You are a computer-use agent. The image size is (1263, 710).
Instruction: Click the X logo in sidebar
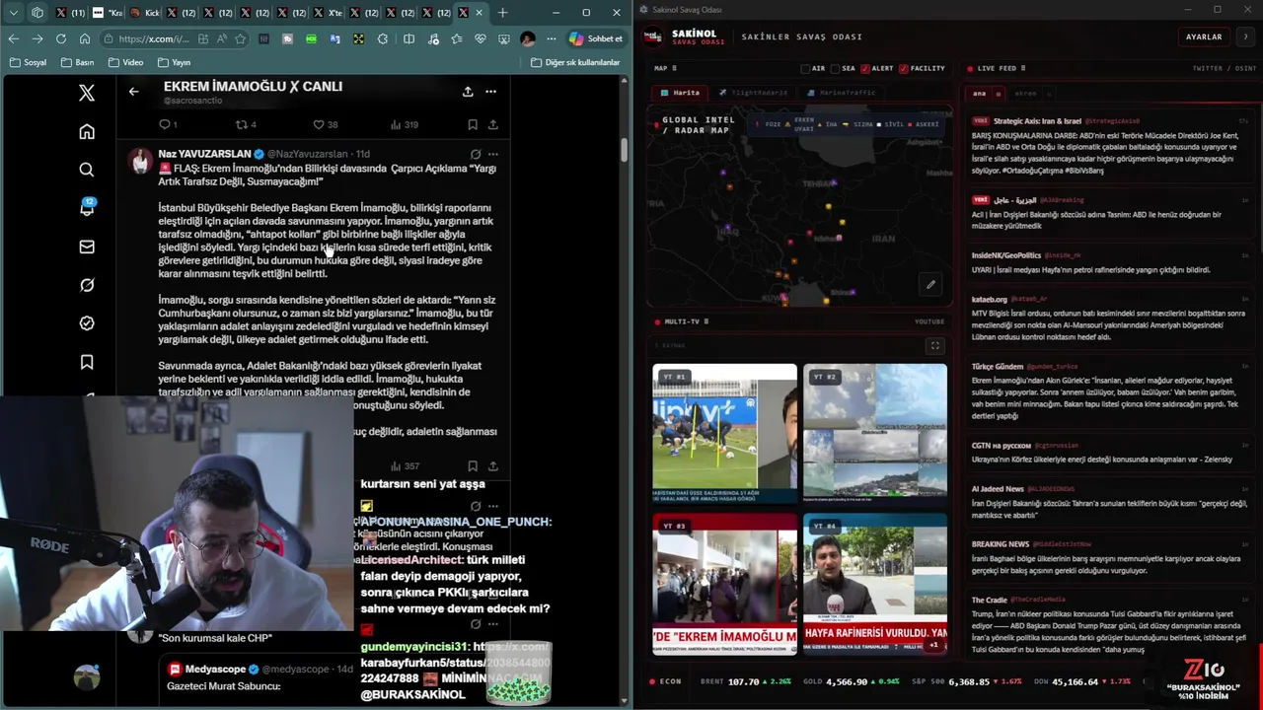tap(87, 93)
